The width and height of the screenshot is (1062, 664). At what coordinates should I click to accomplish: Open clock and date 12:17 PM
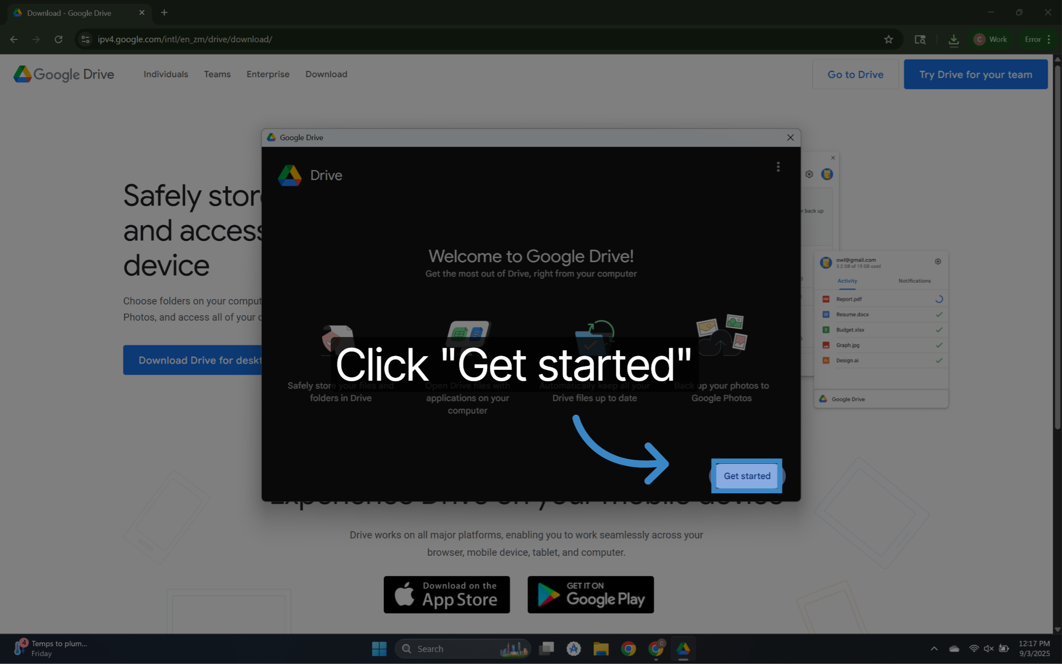pos(1034,649)
